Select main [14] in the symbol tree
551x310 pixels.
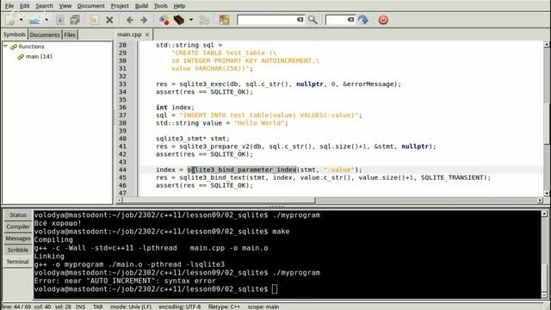pyautogui.click(x=39, y=56)
